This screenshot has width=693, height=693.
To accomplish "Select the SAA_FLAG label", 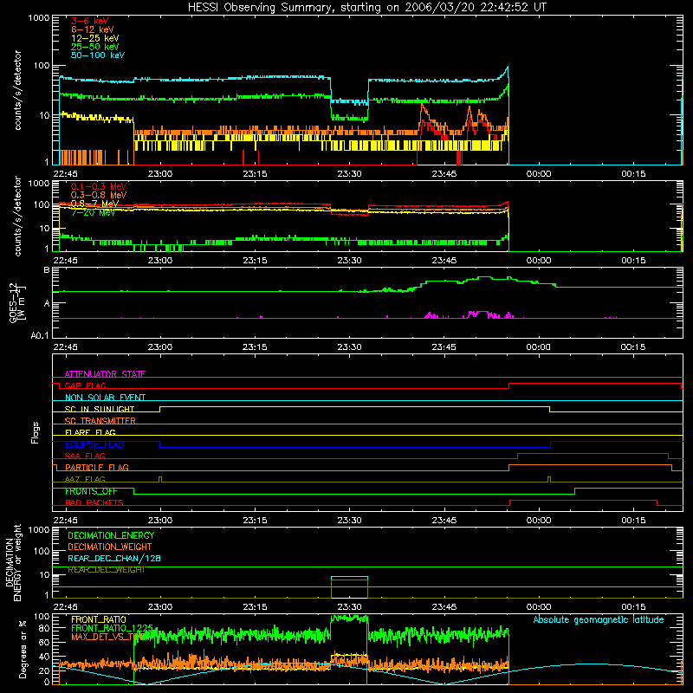I will (x=85, y=456).
